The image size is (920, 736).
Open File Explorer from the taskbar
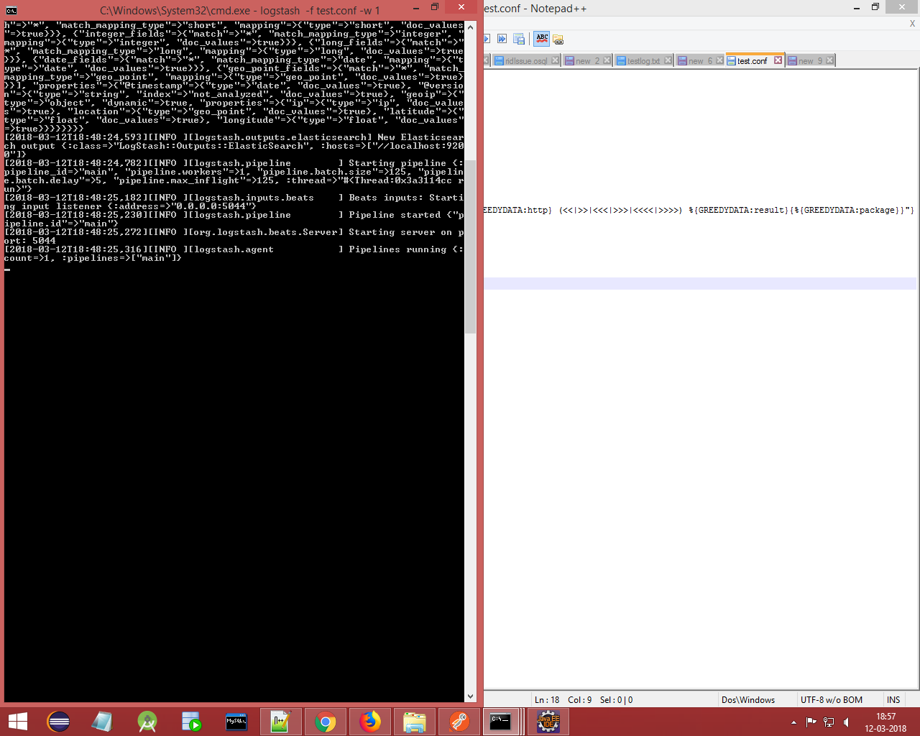414,722
